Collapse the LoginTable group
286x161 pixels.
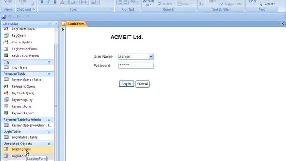point(49,131)
